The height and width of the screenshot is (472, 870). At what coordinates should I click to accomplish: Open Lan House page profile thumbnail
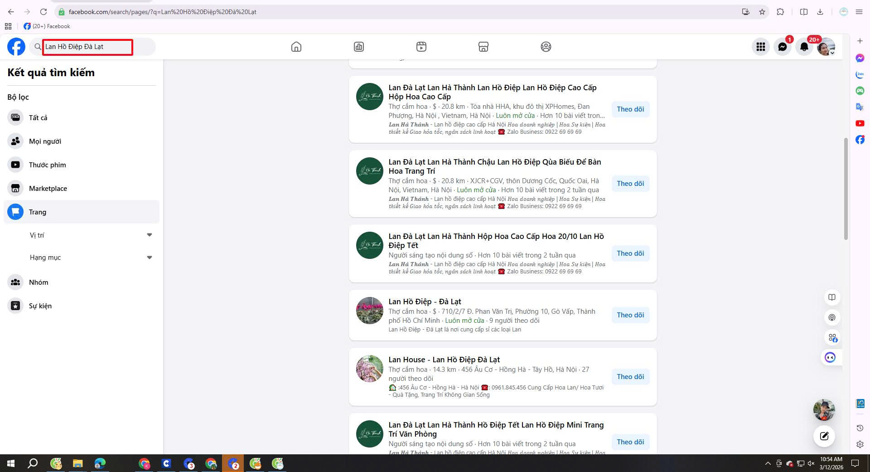tap(370, 369)
